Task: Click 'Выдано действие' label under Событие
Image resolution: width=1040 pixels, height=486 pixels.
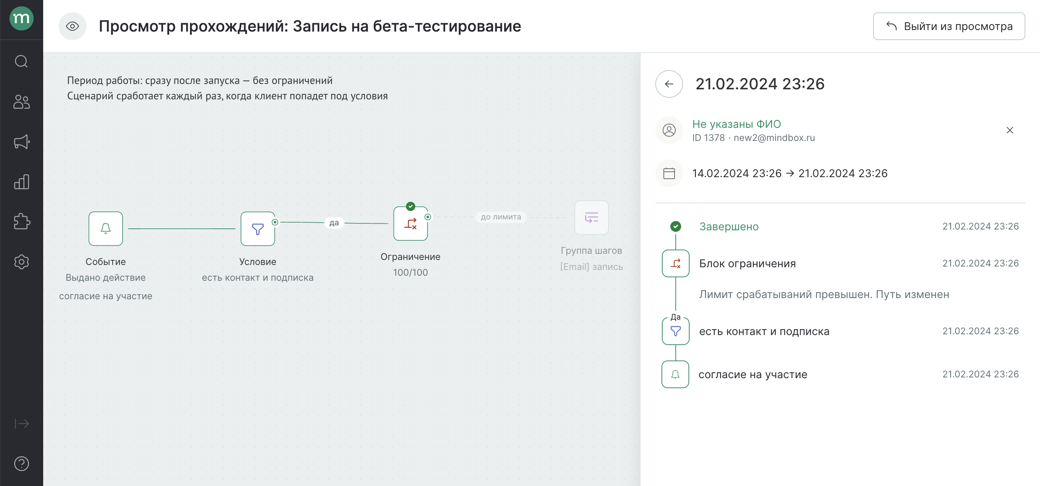Action: [106, 278]
